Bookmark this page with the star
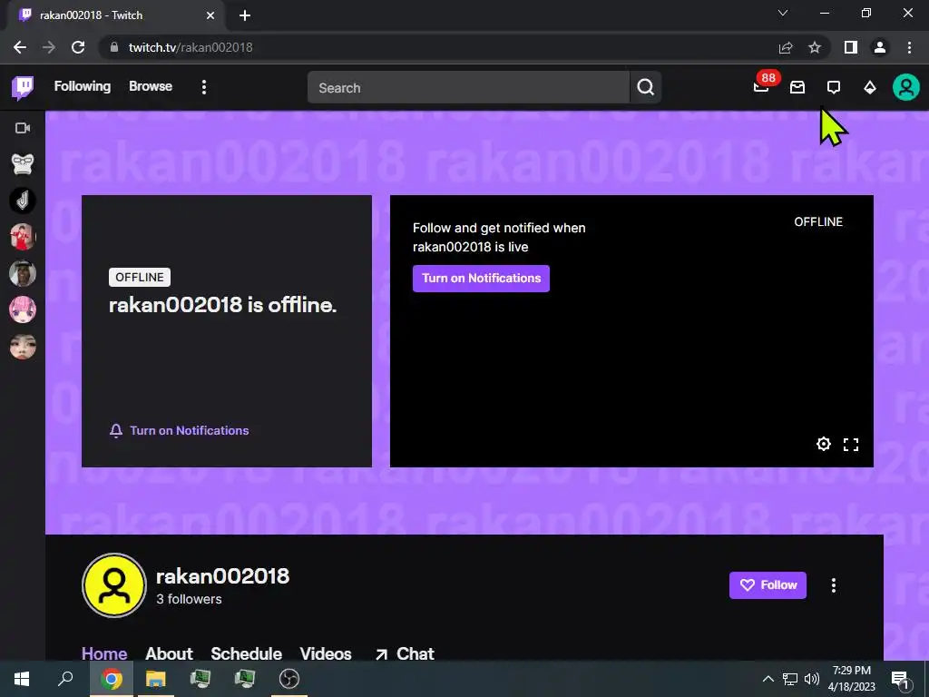The image size is (929, 697). coord(815,47)
